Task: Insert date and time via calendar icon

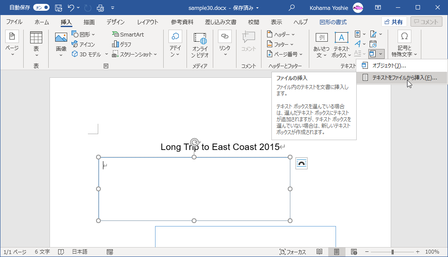Action: pos(373,44)
